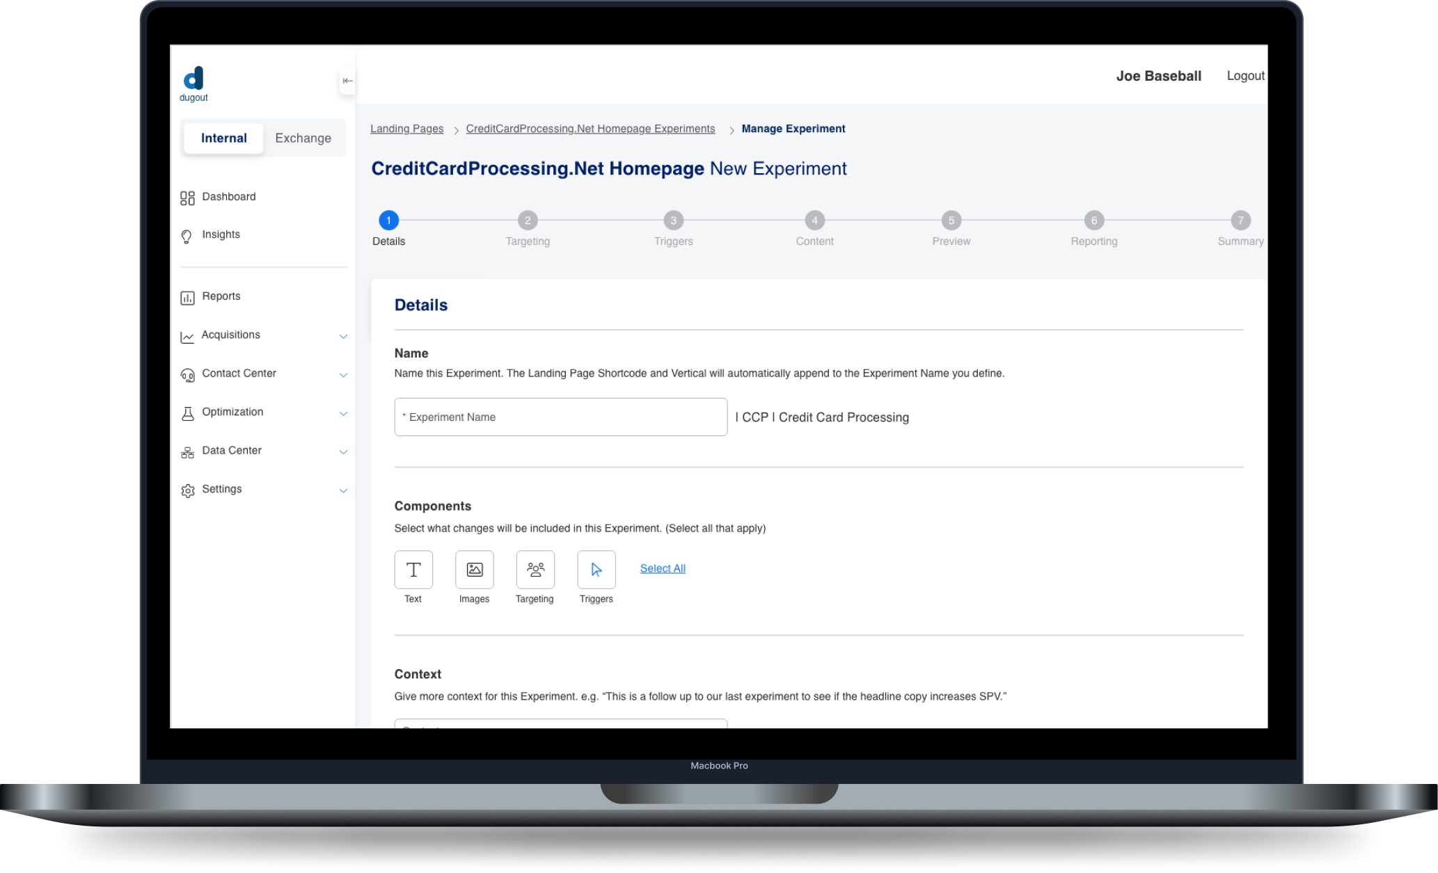Click the Insights lightbulb icon

[x=187, y=237]
